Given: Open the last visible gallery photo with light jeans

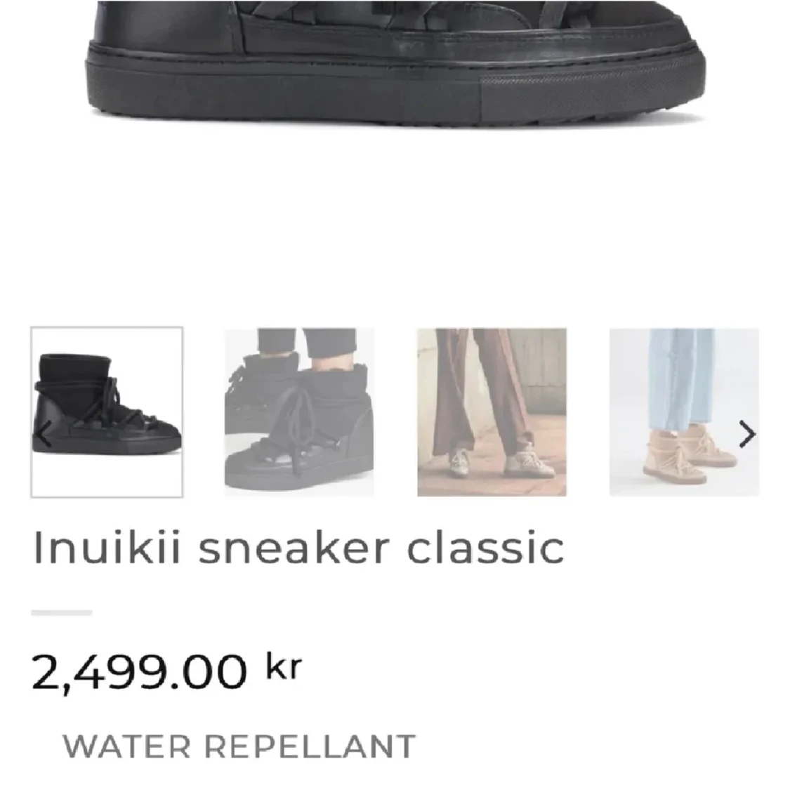Looking at the screenshot, I should tap(684, 412).
